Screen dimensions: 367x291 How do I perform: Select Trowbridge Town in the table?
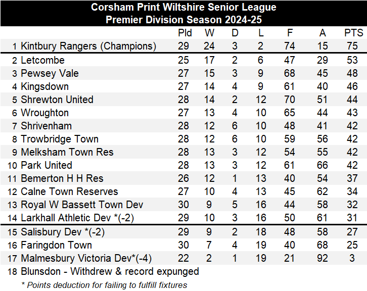(59, 139)
